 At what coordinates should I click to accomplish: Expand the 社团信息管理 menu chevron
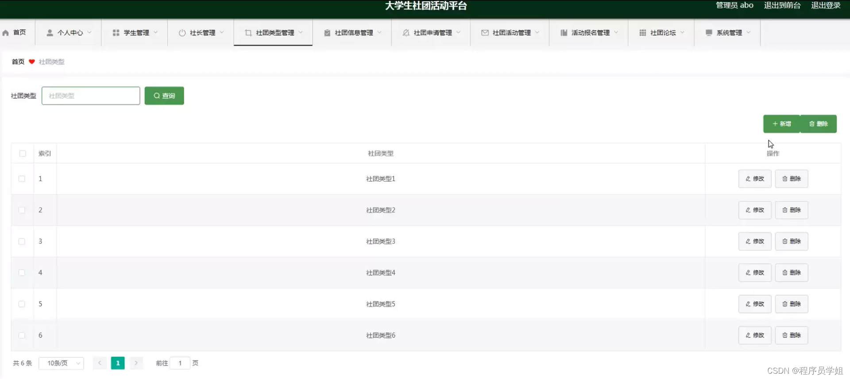[x=379, y=32]
